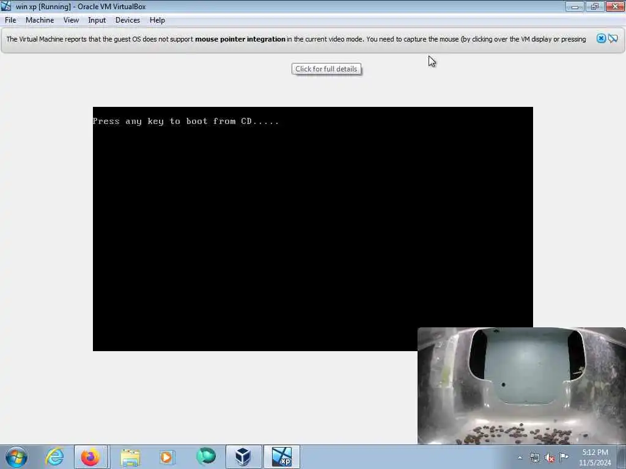Close the win xp VirtualBox window
This screenshot has height=469, width=626.
(x=615, y=6)
